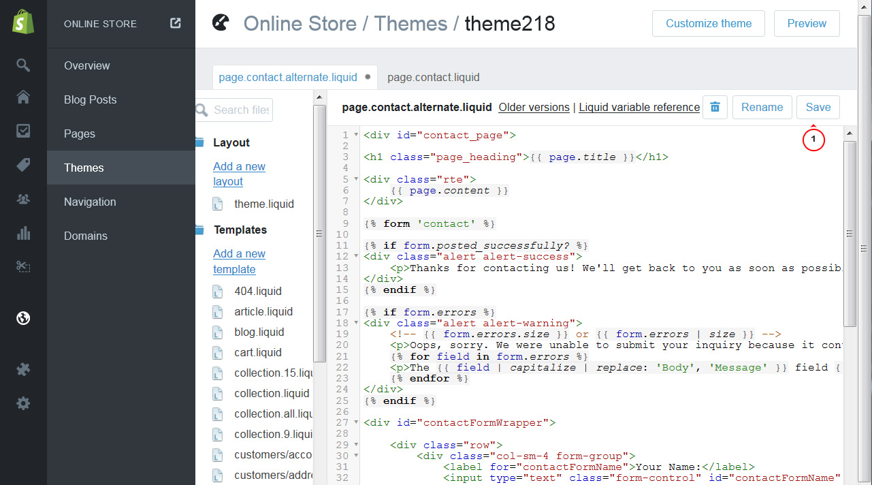872x485 pixels.
Task: Click the page scrollbar up arrow
Action: [x=865, y=5]
